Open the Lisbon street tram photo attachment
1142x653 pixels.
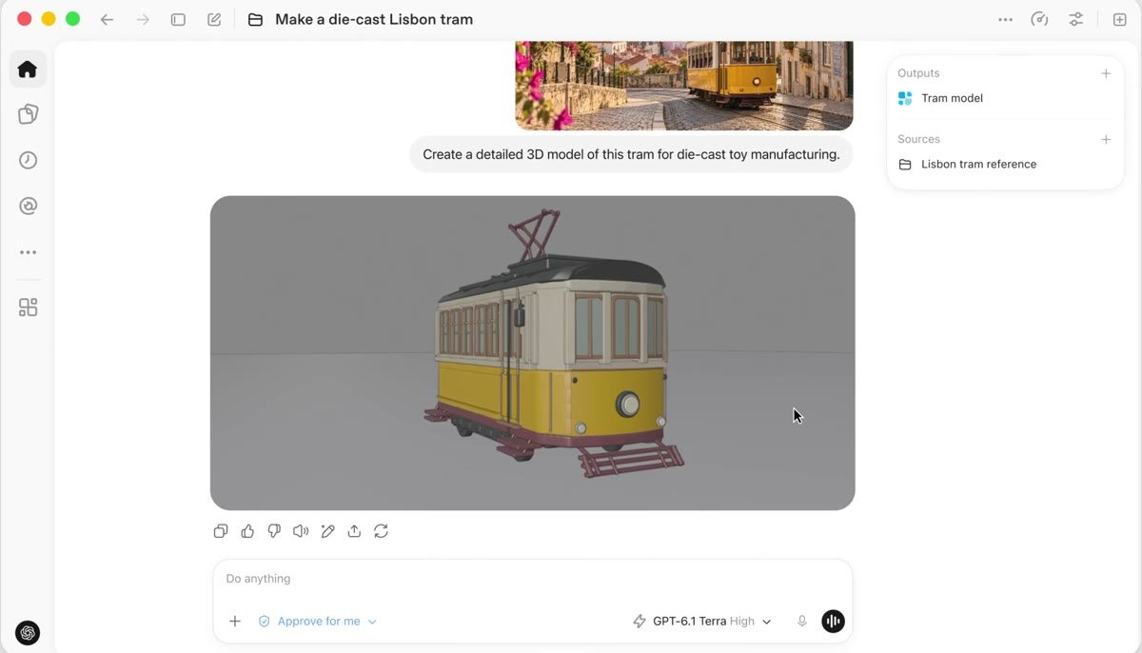pos(684,85)
